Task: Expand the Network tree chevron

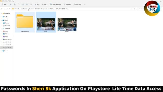Action: 1,51
